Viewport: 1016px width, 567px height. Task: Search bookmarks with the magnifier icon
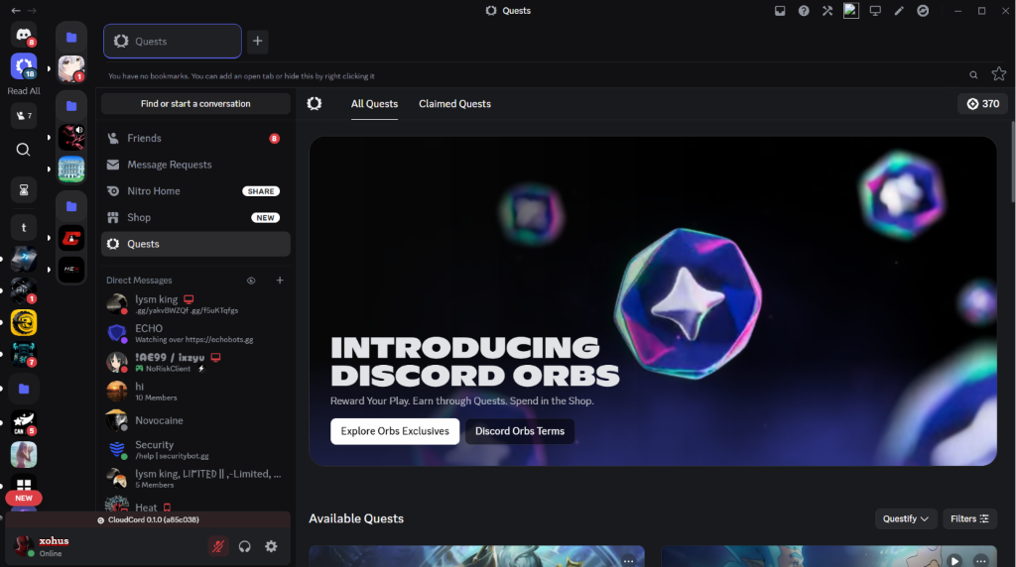(x=973, y=75)
